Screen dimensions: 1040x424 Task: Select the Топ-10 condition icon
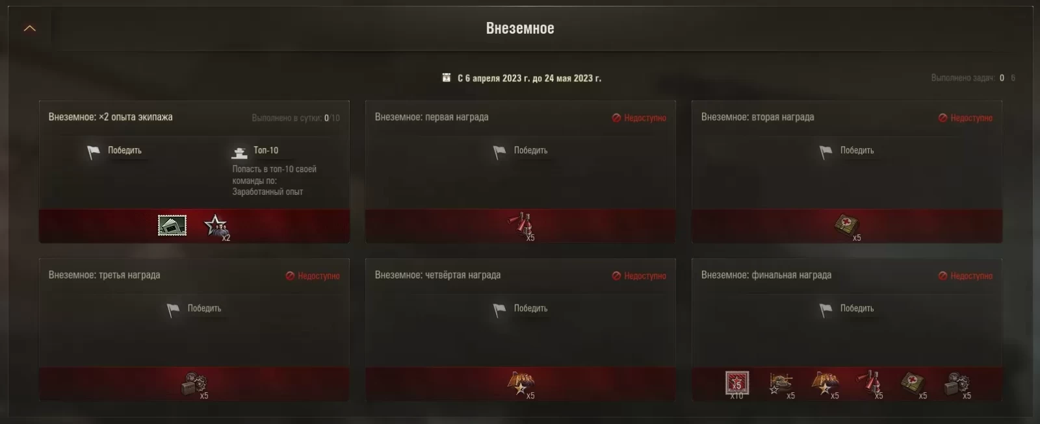click(x=239, y=153)
